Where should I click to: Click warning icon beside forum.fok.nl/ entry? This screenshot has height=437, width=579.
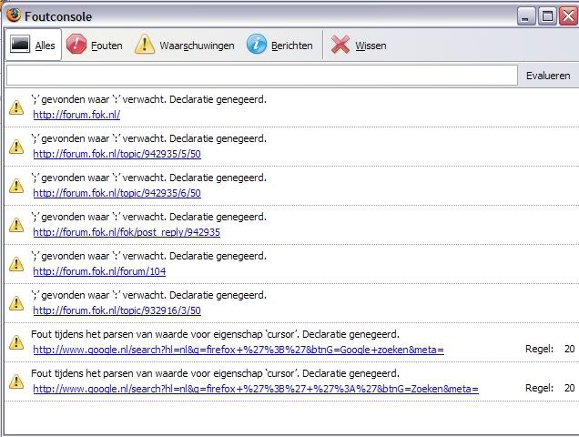click(x=16, y=107)
